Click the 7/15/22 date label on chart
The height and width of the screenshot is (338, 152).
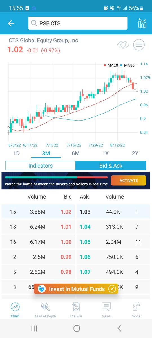pyautogui.click(x=74, y=145)
